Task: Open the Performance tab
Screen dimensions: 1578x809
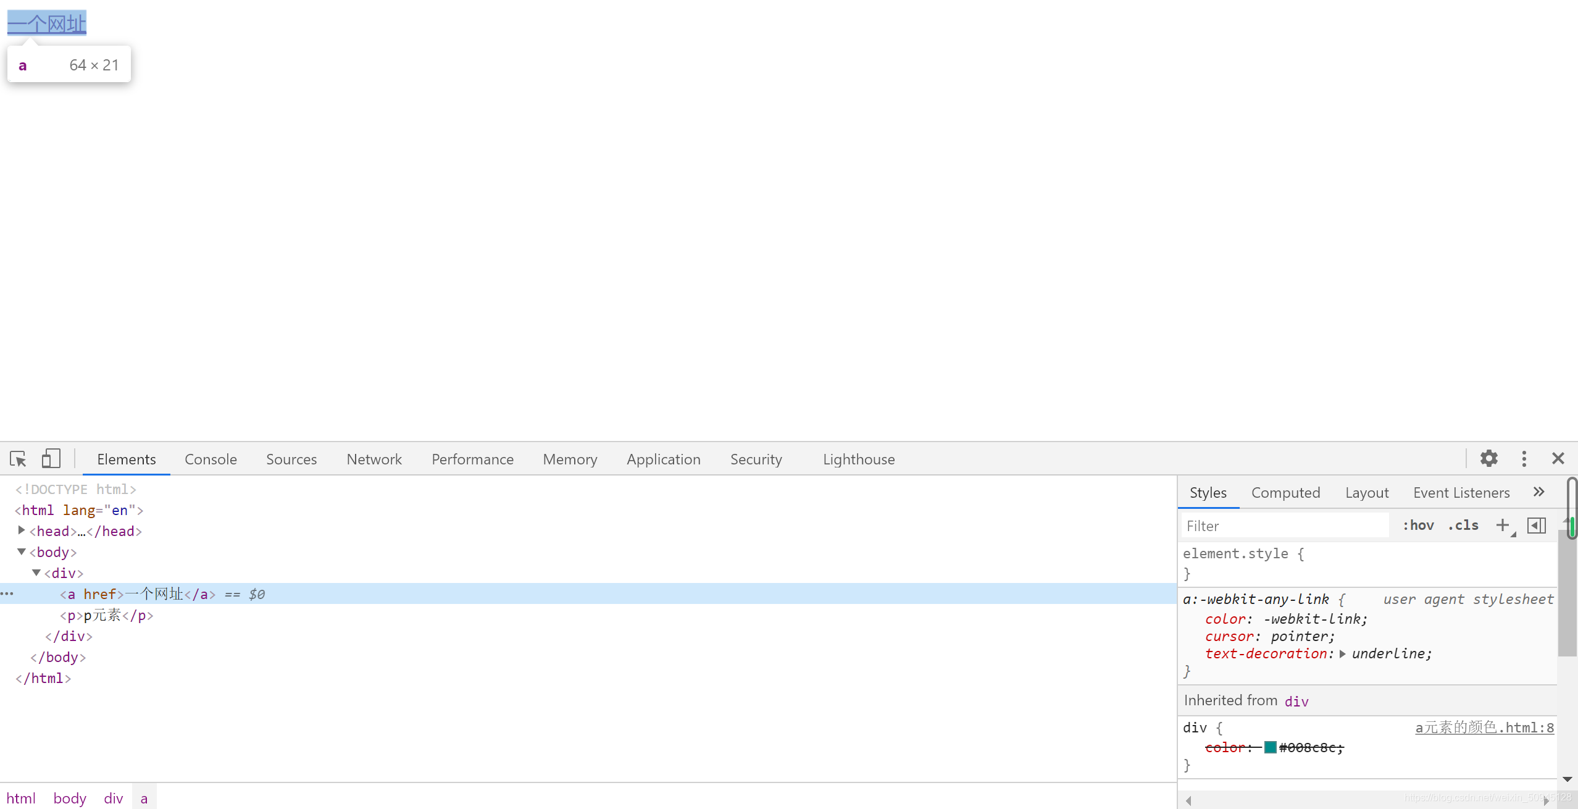Action: pyautogui.click(x=472, y=459)
